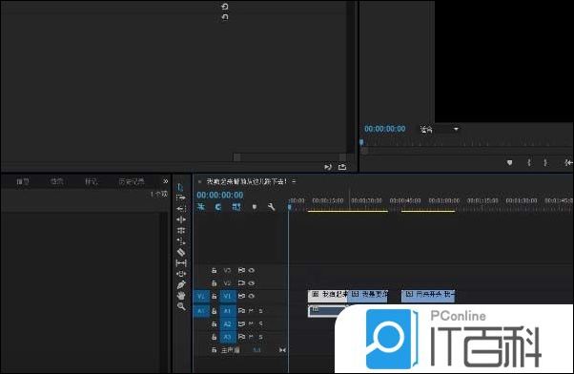Viewport: 574px width, 374px height.
Task: Click Go to In button in Program monitor
Action: point(568,162)
